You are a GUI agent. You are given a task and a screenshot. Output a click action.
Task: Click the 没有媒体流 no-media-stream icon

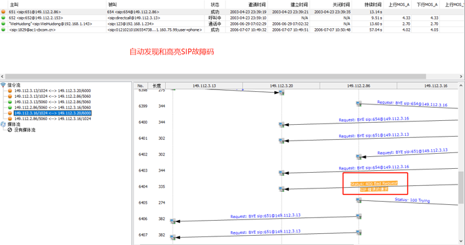pos(10,130)
